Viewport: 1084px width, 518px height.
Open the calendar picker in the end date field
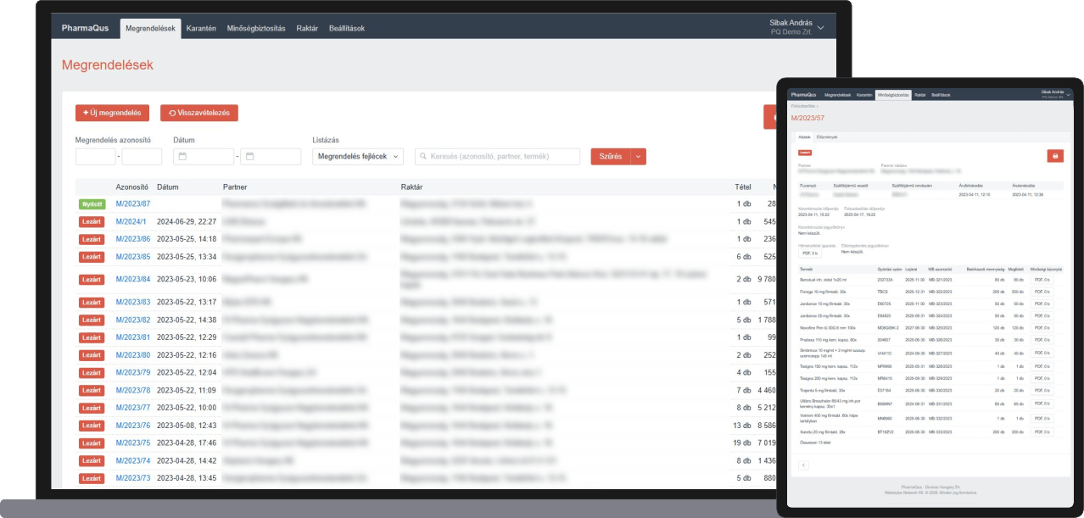(249, 157)
